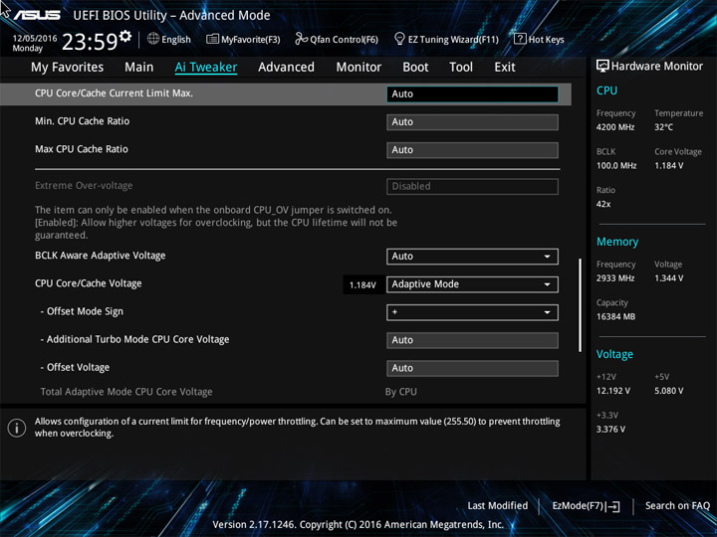Image resolution: width=717 pixels, height=537 pixels.
Task: Select the CPU Core/Cache Voltage label
Action: tap(89, 283)
